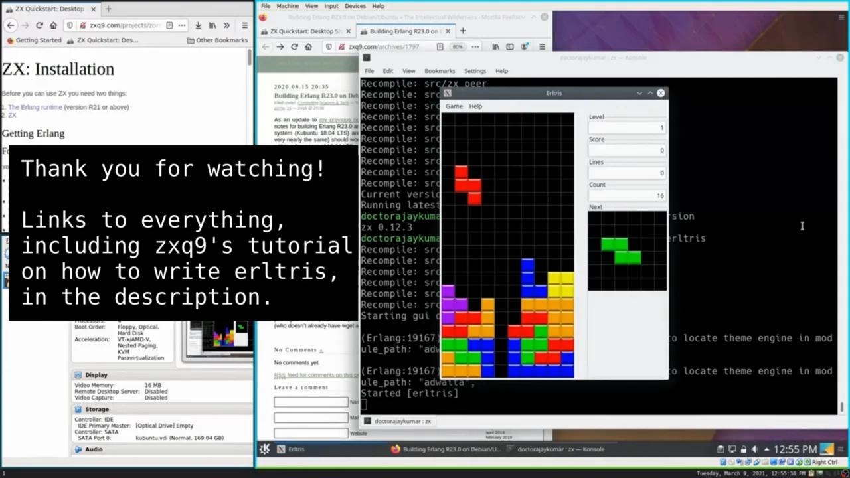Open new tab in VM Firefox
This screenshot has height=478, width=850.
click(x=463, y=31)
